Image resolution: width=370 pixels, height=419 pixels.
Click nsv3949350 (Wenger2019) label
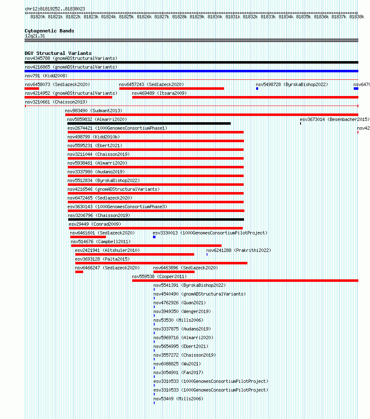pyautogui.click(x=183, y=312)
